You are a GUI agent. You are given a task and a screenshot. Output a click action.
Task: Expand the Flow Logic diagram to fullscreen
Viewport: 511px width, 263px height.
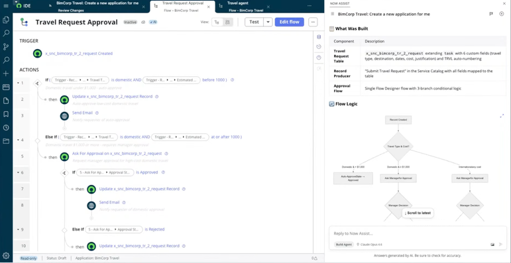click(x=502, y=116)
